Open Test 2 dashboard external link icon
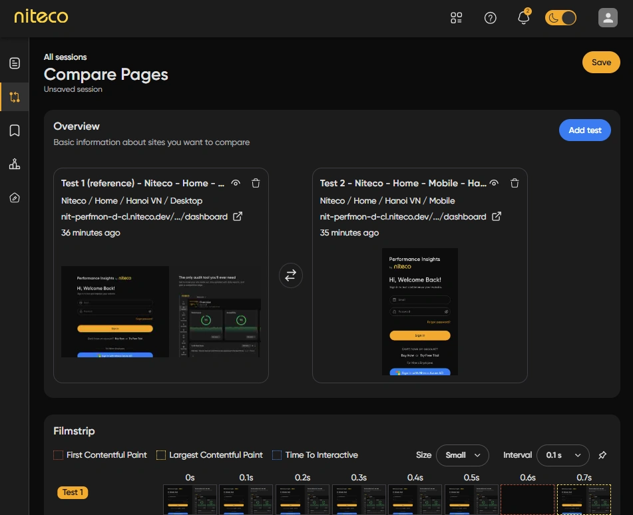This screenshot has width=633, height=515. 496,216
